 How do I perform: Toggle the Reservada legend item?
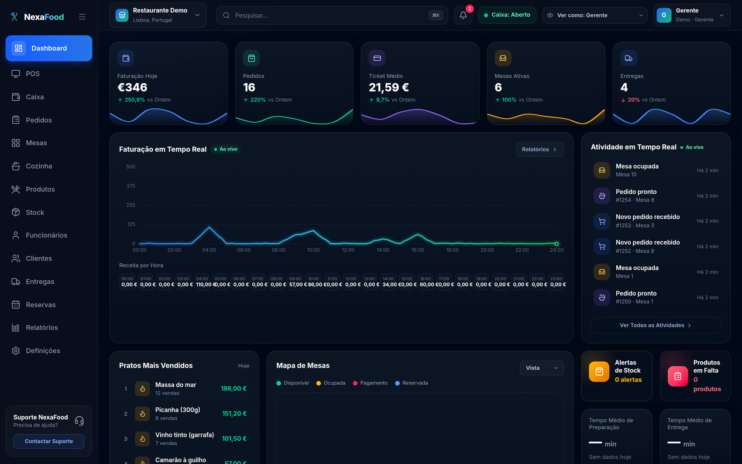coord(412,383)
